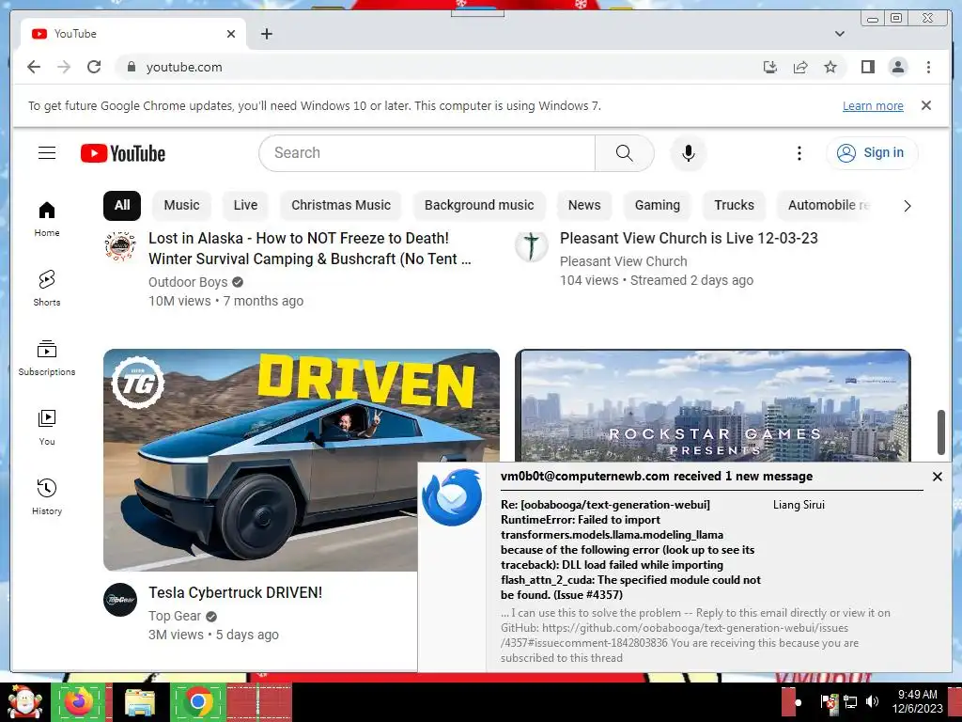Go to Home in YouTube sidebar
Viewport: 962px width, 722px height.
47,219
